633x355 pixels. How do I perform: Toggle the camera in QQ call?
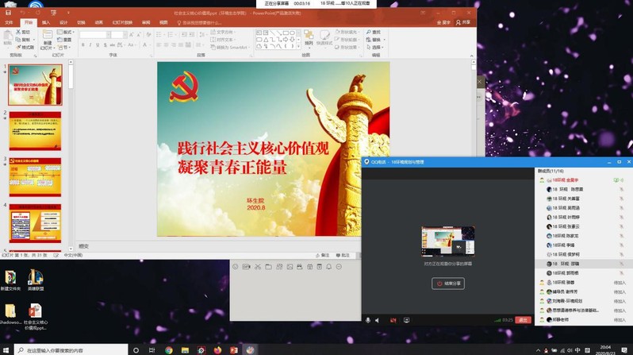(x=392, y=320)
